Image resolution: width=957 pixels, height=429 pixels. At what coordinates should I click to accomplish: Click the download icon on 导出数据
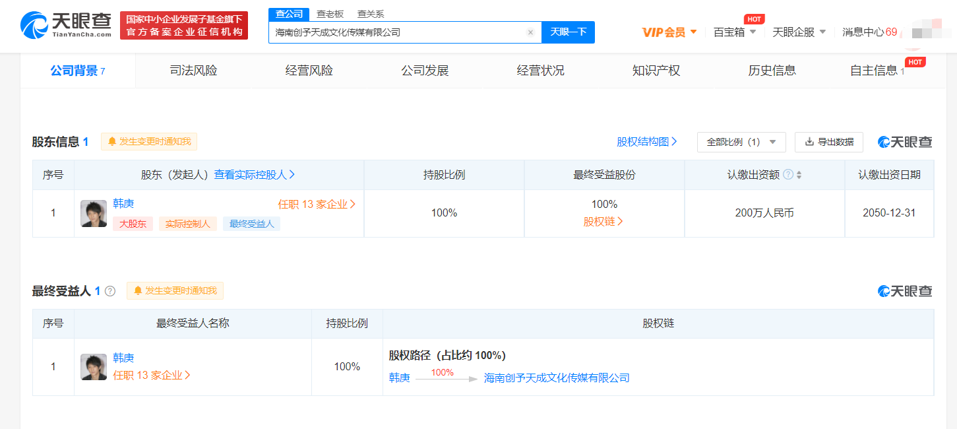tap(809, 141)
